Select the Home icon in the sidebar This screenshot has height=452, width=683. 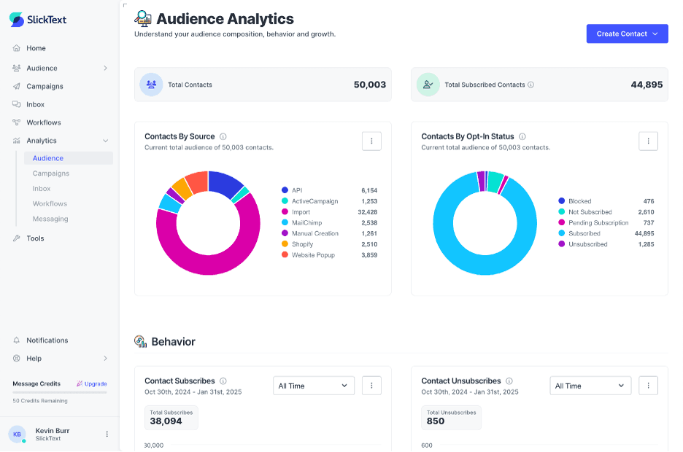tap(15, 48)
